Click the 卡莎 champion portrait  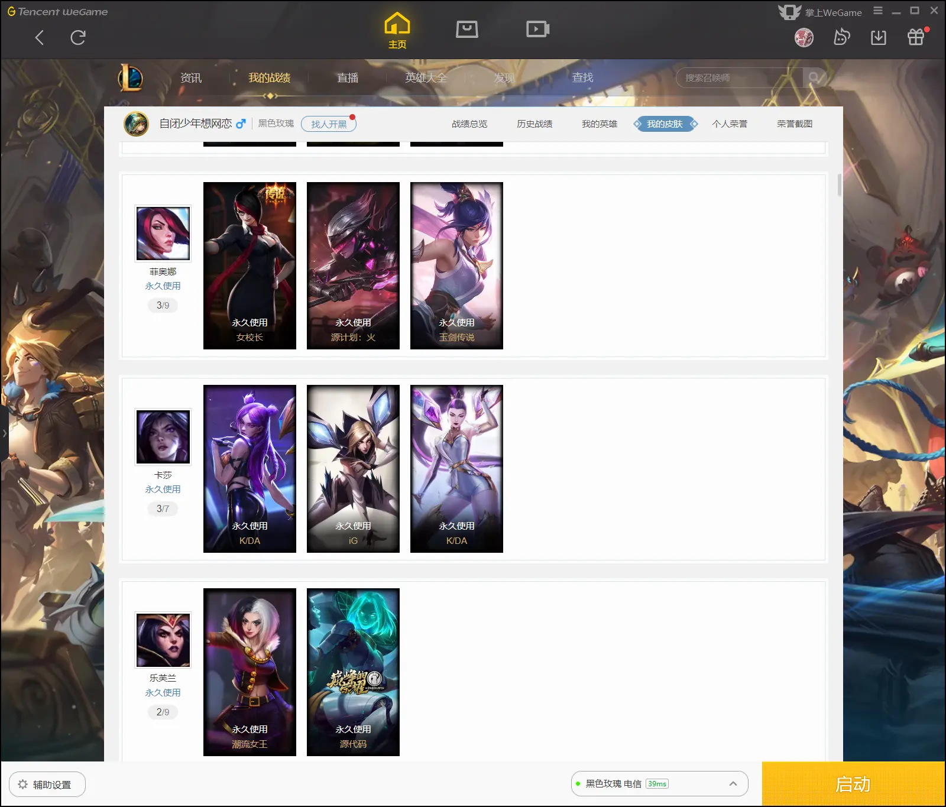click(163, 436)
